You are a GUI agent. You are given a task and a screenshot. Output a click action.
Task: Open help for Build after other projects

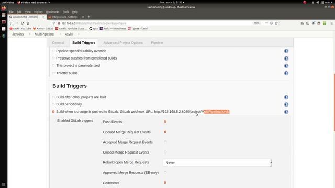(286, 97)
